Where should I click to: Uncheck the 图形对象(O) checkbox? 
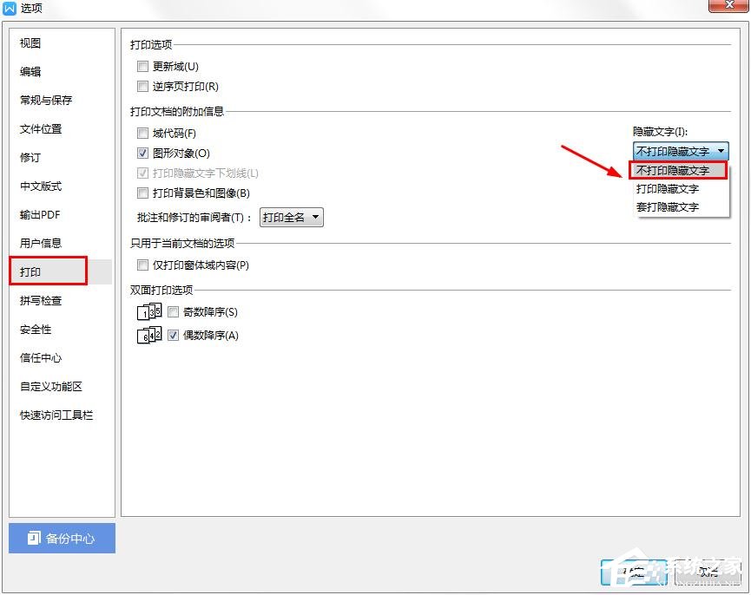[142, 153]
